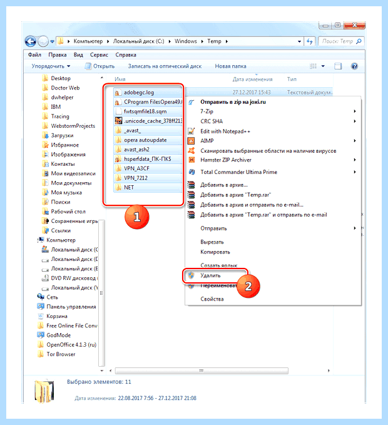The width and height of the screenshot is (388, 425).
Task: Click the Новая папка button
Action: 230,66
